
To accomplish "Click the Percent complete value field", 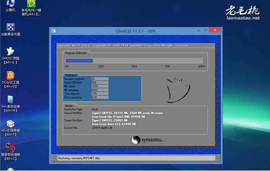I will (100, 79).
